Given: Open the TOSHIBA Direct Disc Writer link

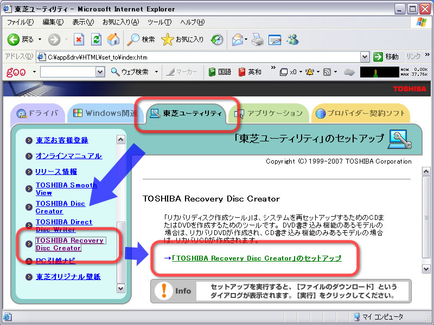Looking at the screenshot, I should pos(64,225).
